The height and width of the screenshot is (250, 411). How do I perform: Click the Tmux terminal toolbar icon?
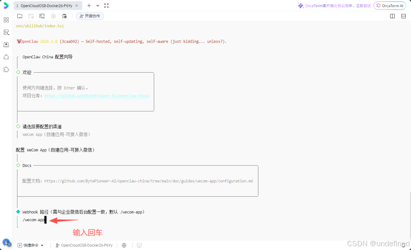point(42,16)
